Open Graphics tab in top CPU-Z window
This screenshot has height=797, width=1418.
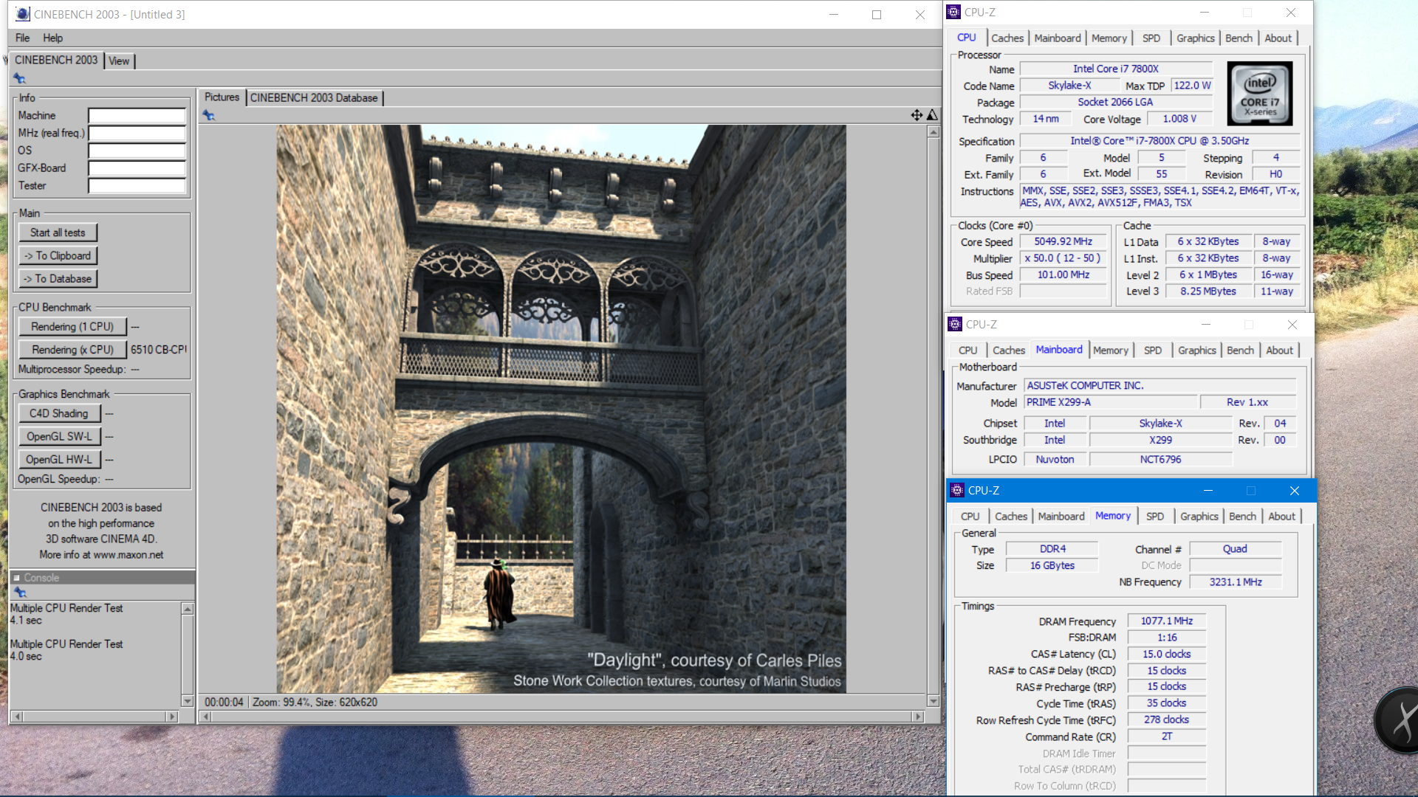pyautogui.click(x=1195, y=38)
